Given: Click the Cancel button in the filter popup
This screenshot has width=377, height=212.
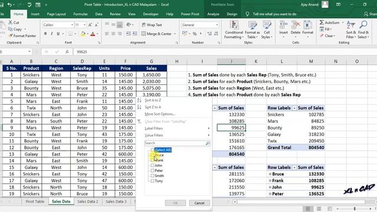Looking at the screenshot, I should tap(199, 203).
